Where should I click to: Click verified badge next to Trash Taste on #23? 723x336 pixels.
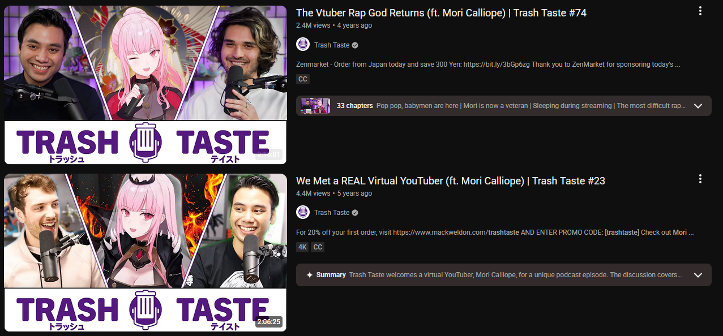pos(355,213)
